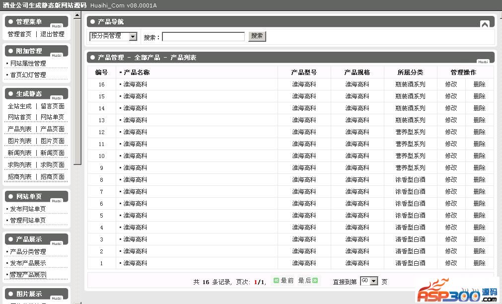Click 修改 for product number 9
The height and width of the screenshot is (304, 502).
pyautogui.click(x=451, y=168)
